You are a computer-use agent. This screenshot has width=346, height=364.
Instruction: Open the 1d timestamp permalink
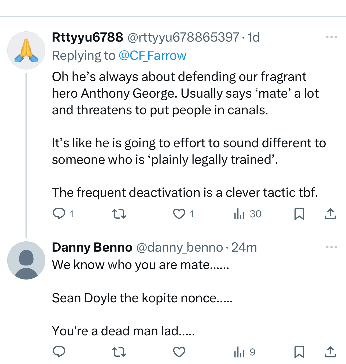253,37
